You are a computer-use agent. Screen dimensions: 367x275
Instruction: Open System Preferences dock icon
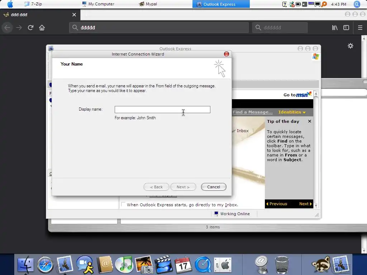click(223, 265)
